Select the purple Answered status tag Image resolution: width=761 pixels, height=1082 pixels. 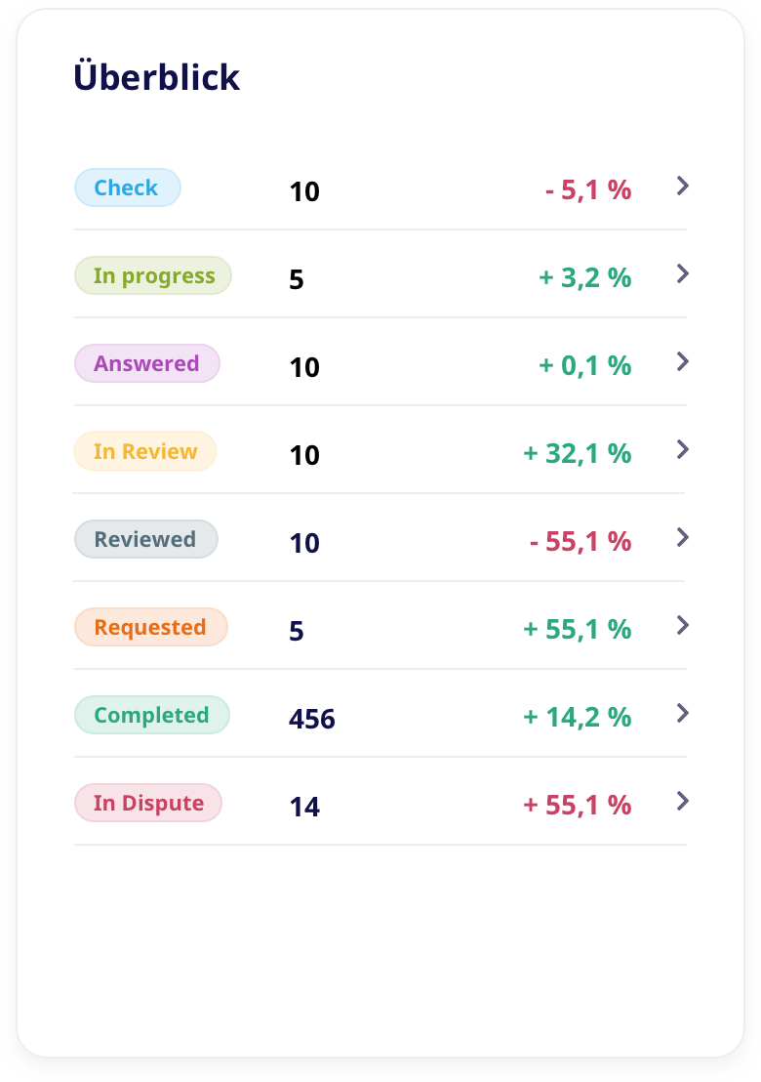click(x=147, y=363)
